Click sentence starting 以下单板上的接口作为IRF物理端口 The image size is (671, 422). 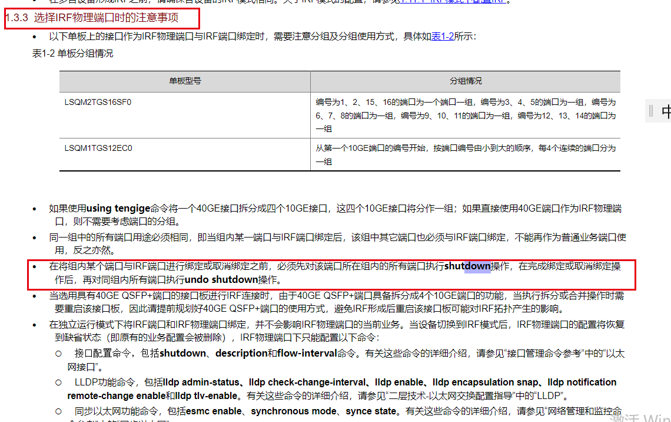(x=263, y=37)
